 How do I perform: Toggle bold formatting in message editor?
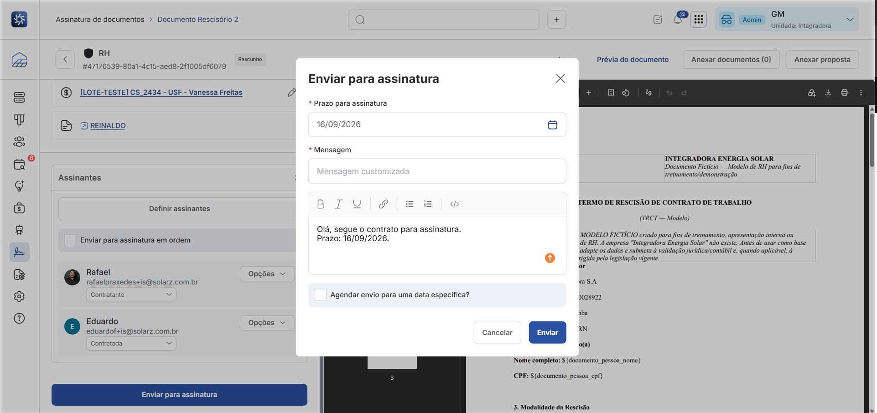pyautogui.click(x=321, y=204)
